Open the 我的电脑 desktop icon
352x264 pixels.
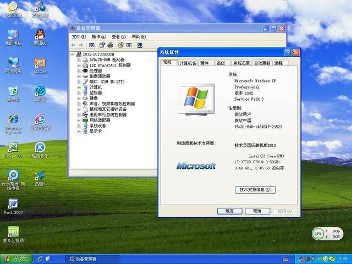coord(13,37)
